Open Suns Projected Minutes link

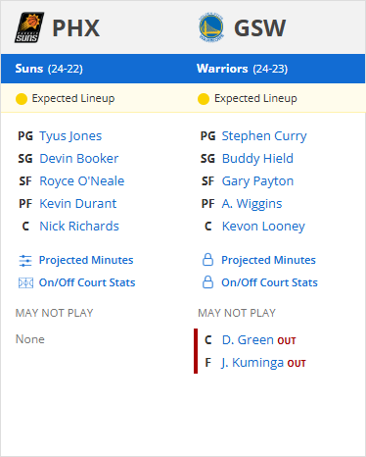(86, 260)
